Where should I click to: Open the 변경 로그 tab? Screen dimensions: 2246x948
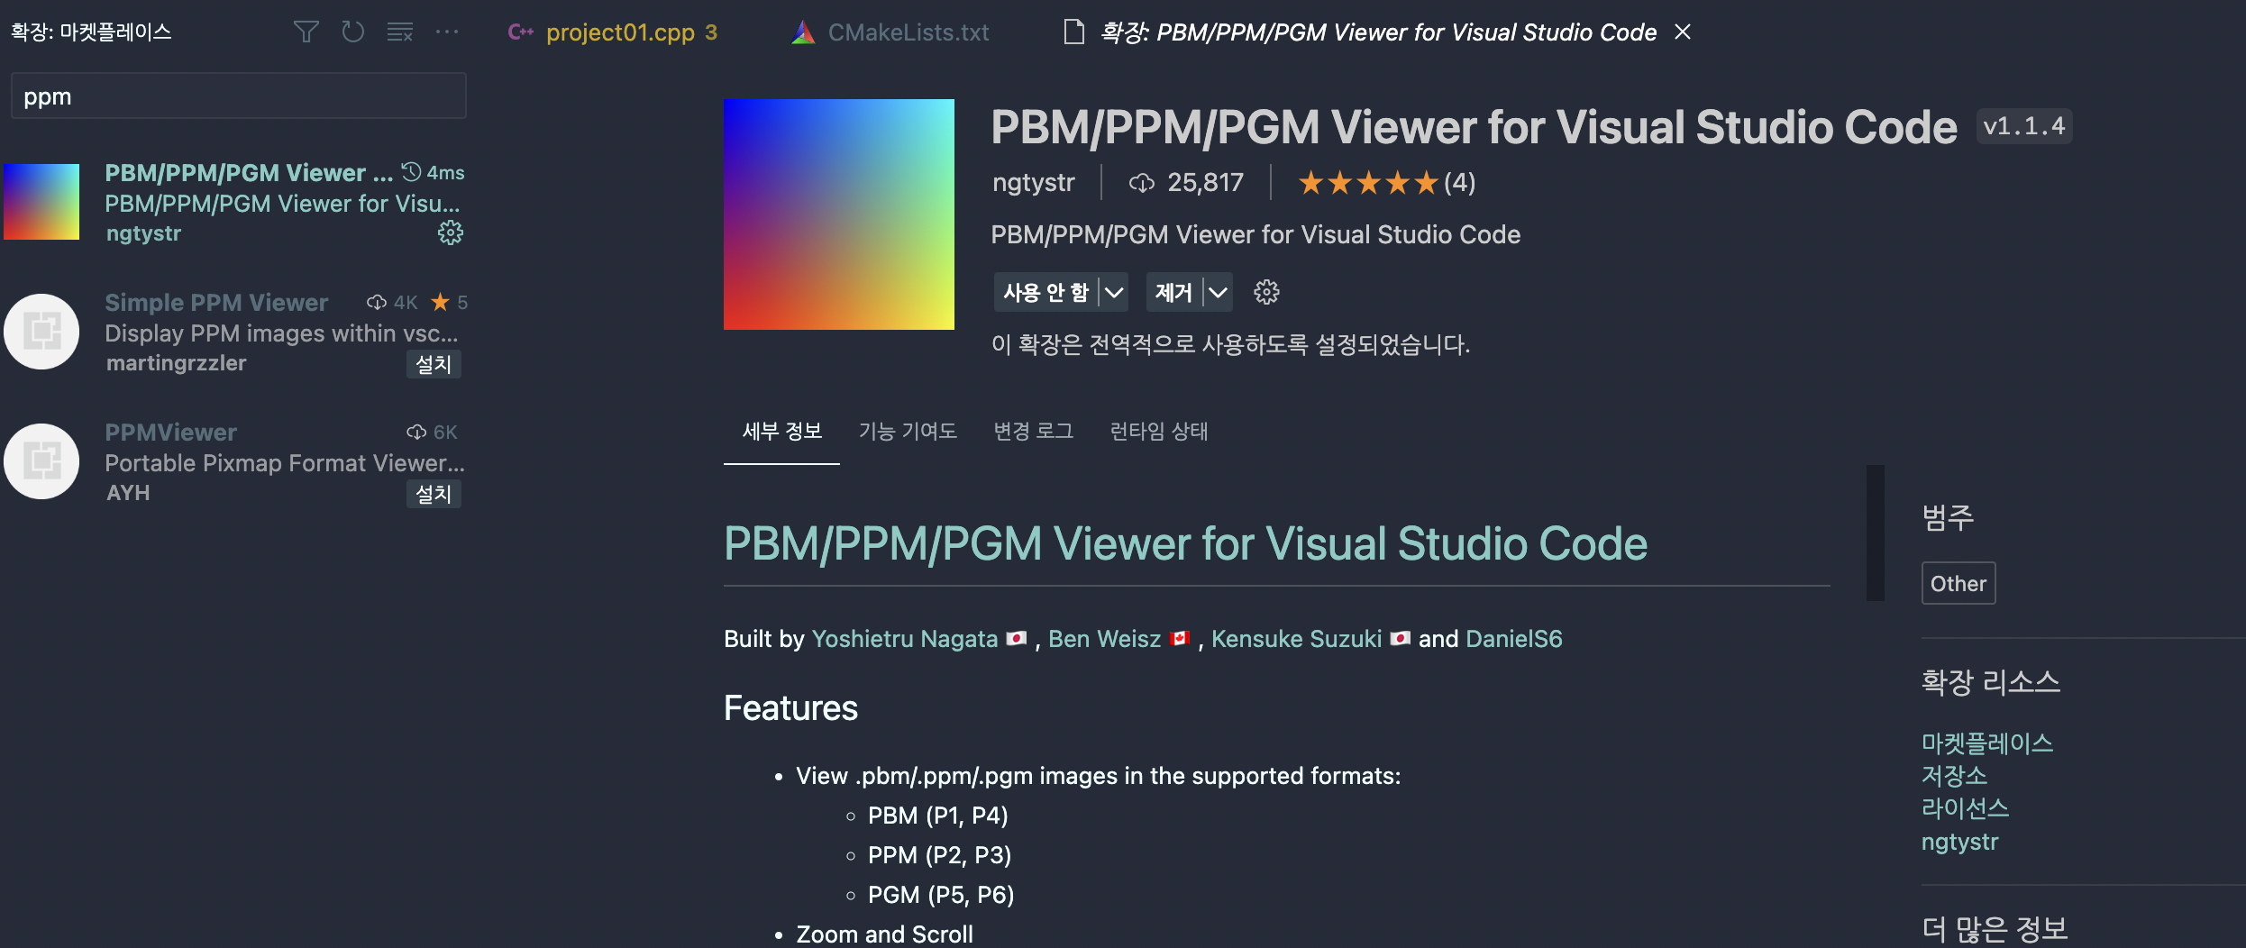click(1034, 432)
